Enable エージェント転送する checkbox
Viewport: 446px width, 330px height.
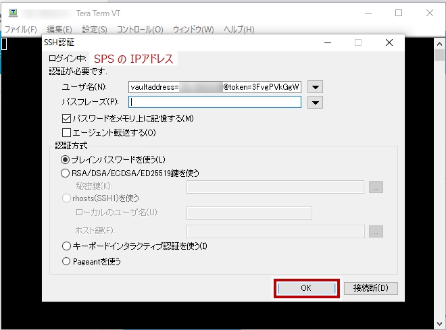coord(66,133)
